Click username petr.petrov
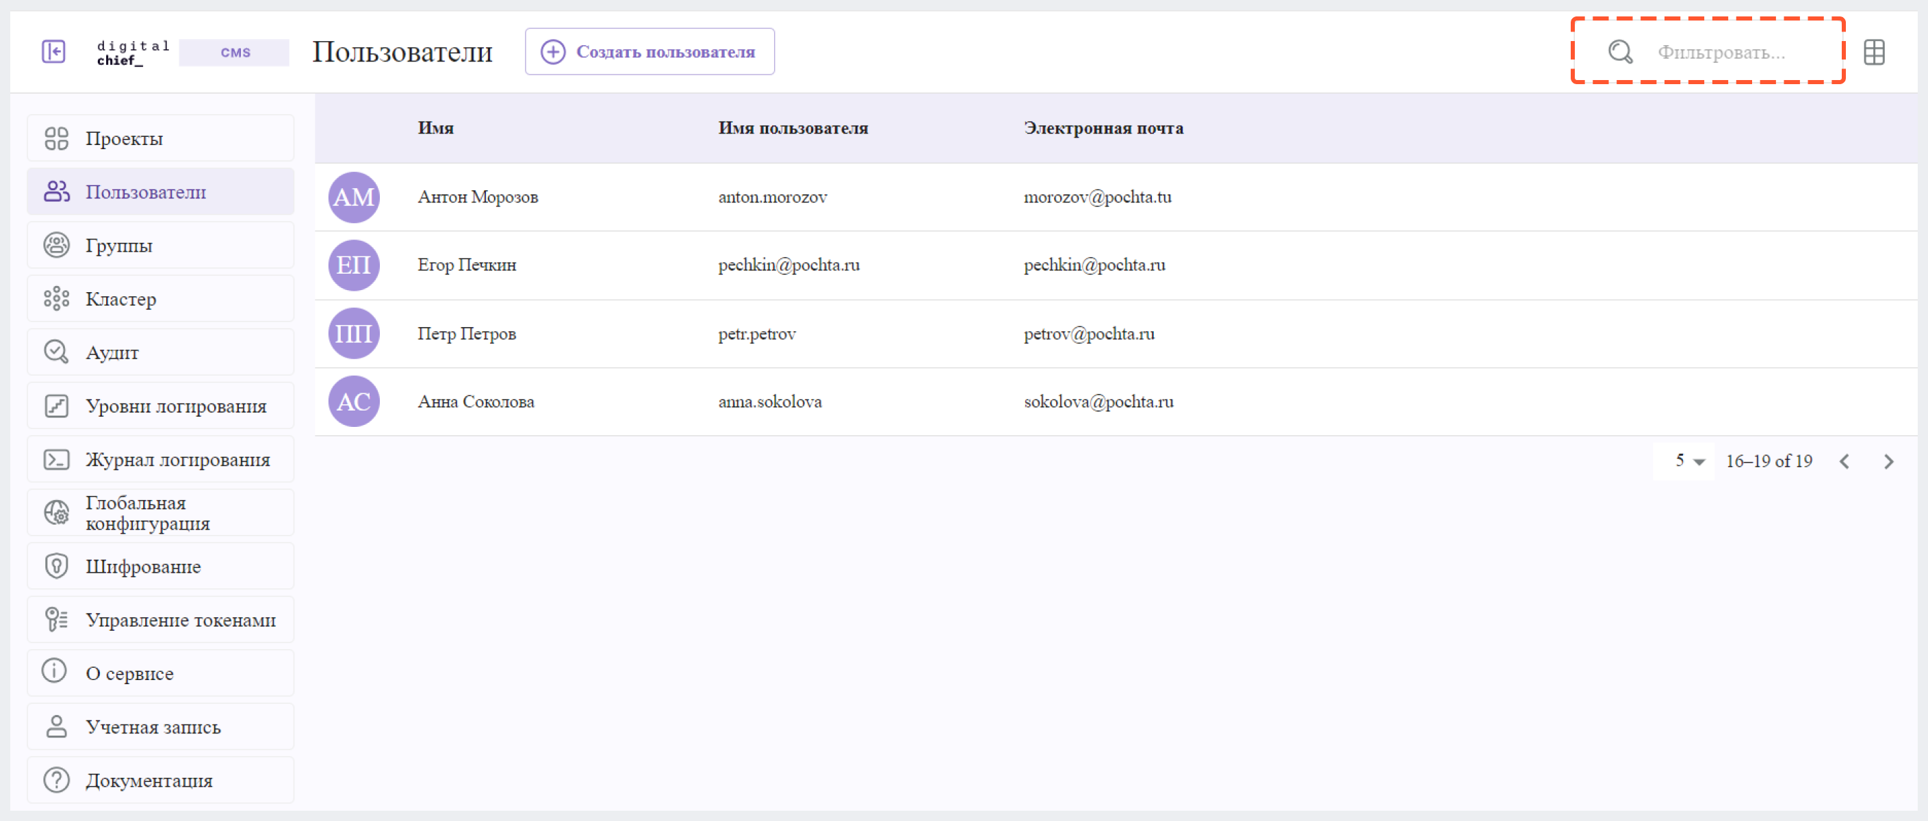Image resolution: width=1928 pixels, height=821 pixels. coord(757,334)
